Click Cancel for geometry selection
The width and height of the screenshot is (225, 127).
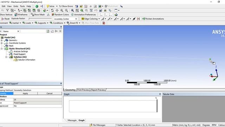click(50, 93)
